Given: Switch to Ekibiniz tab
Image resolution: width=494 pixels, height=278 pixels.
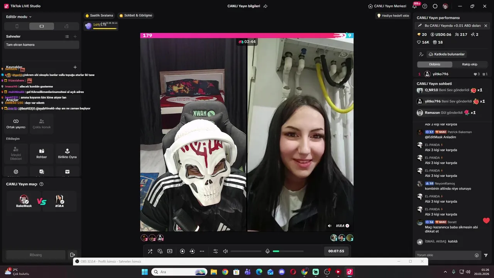Looking at the screenshot, I should click(435, 64).
